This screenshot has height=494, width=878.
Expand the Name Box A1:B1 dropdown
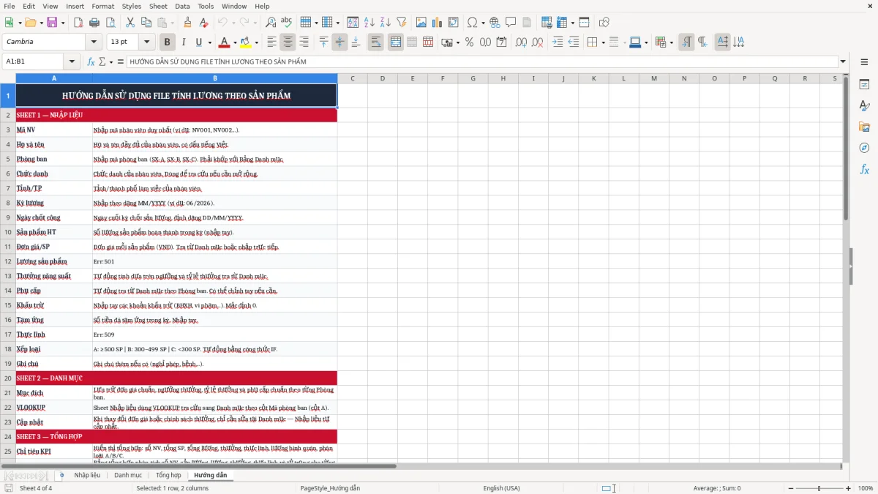point(72,62)
